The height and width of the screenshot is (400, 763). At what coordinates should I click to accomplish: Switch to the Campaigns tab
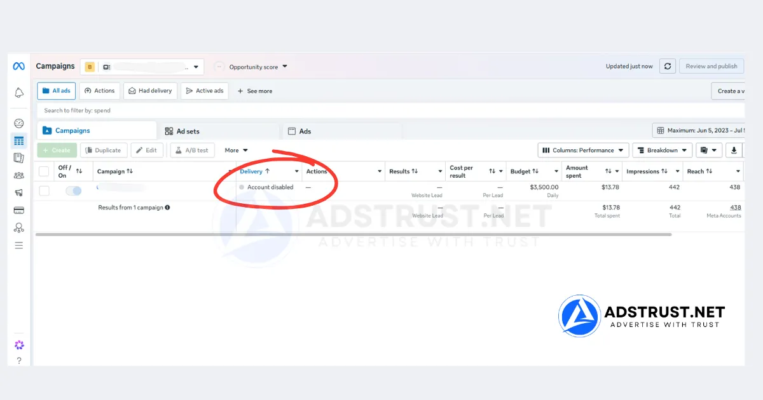click(97, 130)
